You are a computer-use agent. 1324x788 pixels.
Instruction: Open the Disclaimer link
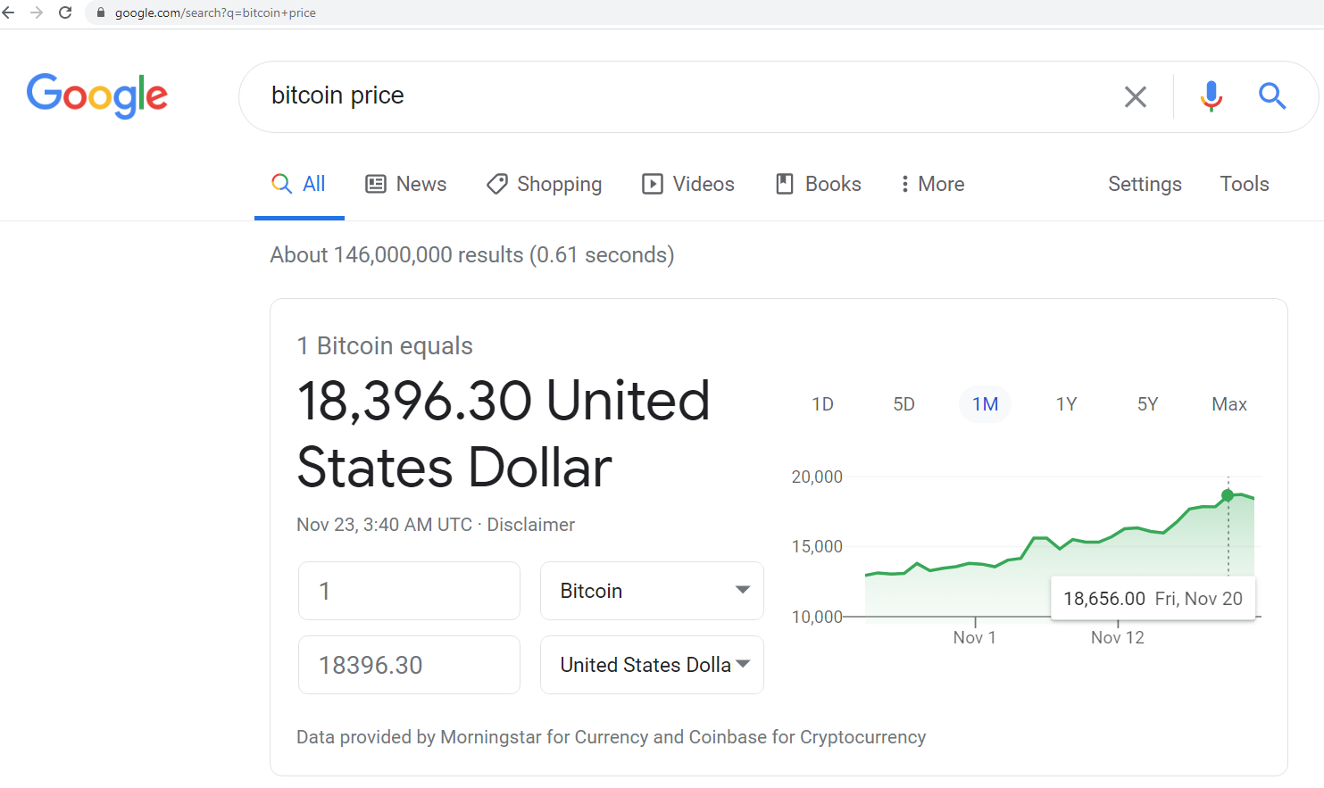pyautogui.click(x=530, y=525)
